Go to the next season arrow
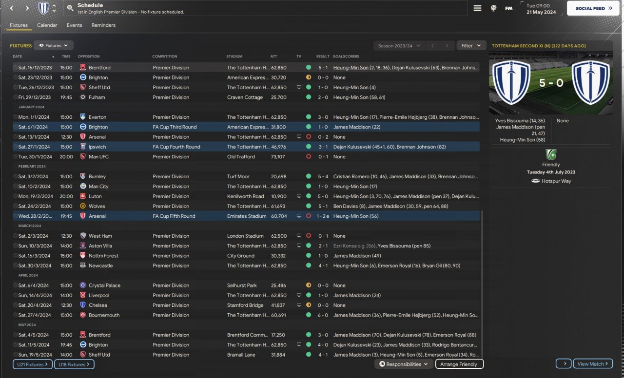 [447, 46]
